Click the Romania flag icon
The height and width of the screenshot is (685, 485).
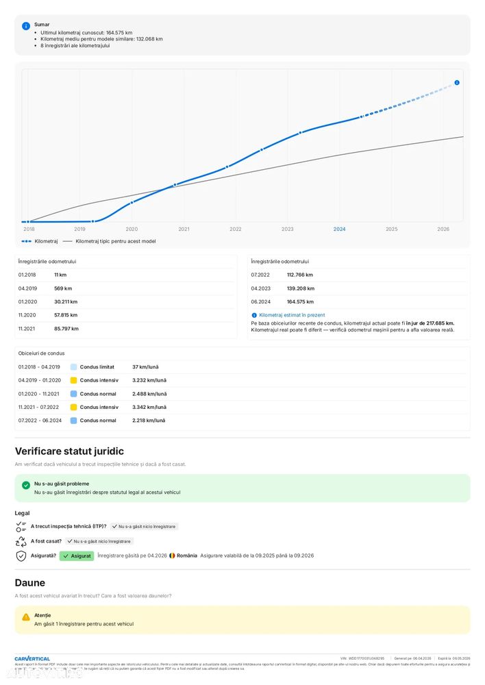coord(172,556)
